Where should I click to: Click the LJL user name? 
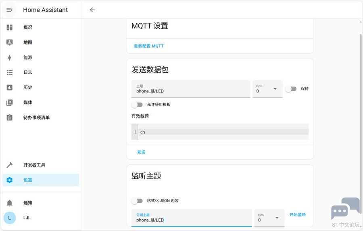pos(27,218)
